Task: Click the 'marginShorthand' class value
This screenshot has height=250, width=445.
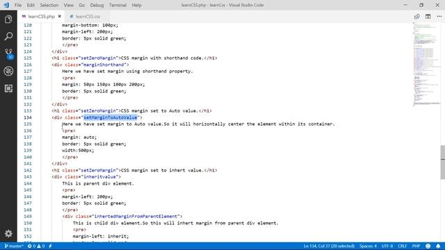Action: point(104,65)
